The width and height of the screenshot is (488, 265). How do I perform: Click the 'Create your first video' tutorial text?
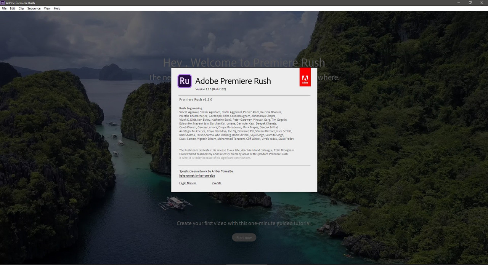click(x=244, y=223)
